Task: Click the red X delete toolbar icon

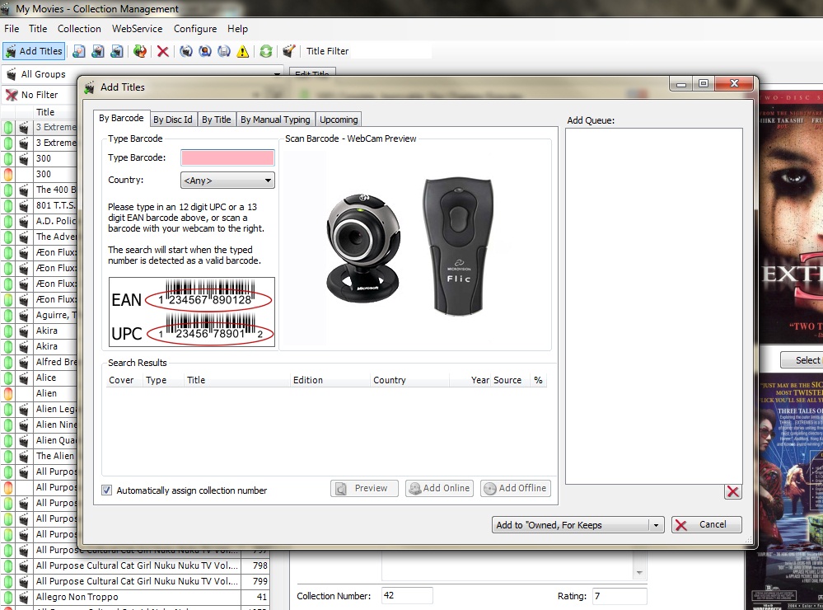Action: coord(163,51)
